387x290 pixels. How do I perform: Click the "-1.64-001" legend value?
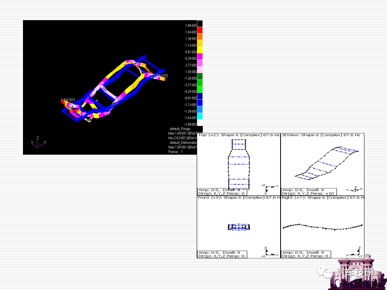(x=191, y=118)
